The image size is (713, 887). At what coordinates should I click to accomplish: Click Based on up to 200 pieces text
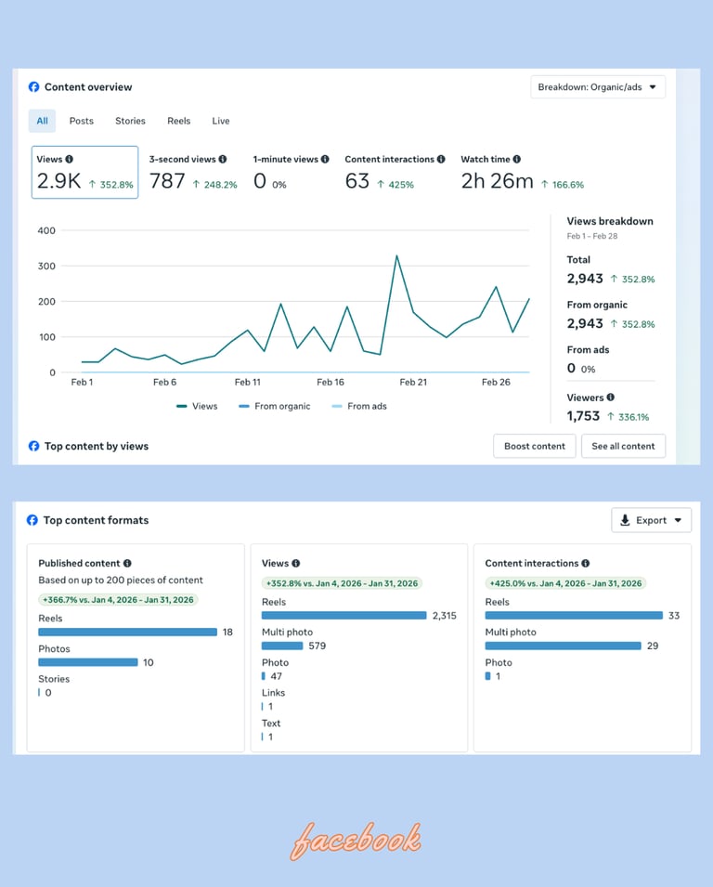click(x=121, y=580)
